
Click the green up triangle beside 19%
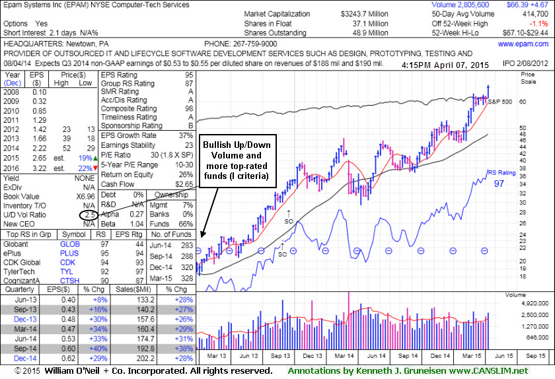[95, 158]
